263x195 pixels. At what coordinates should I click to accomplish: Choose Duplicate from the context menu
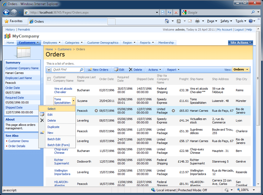[53, 127]
